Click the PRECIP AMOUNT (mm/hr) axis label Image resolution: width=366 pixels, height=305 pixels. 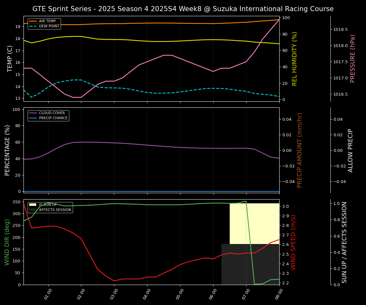(300, 150)
